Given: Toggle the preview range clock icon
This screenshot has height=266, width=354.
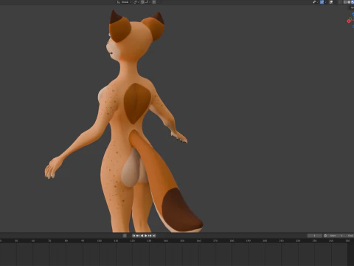Looking at the screenshot, I should point(325,236).
